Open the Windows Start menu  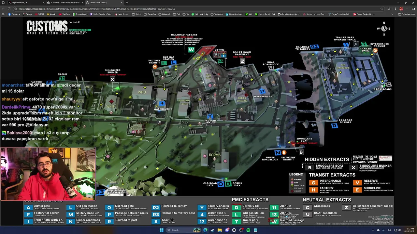(161, 230)
